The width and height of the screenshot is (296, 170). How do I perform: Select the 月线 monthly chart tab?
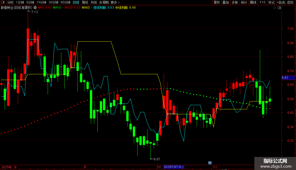[94, 2]
